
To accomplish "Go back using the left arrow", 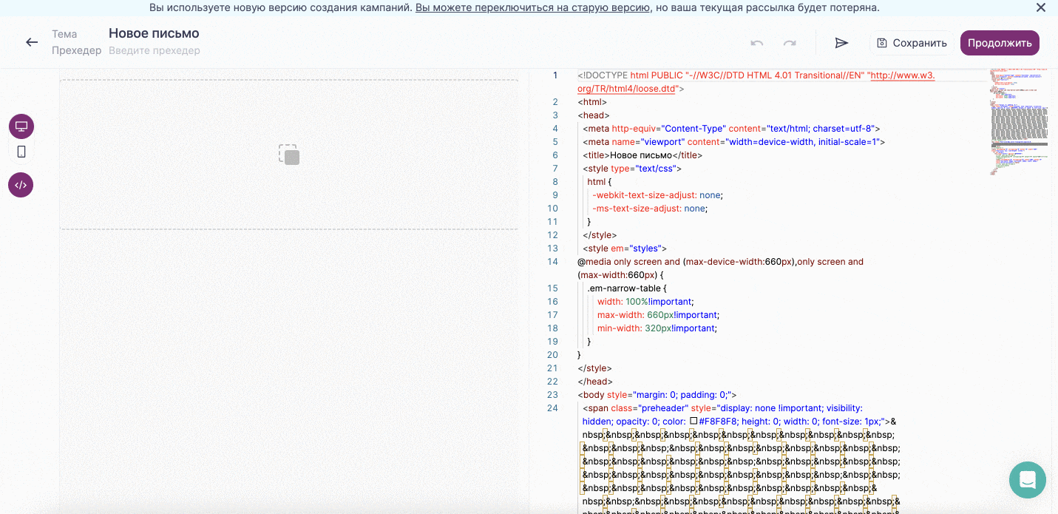I will tap(32, 42).
